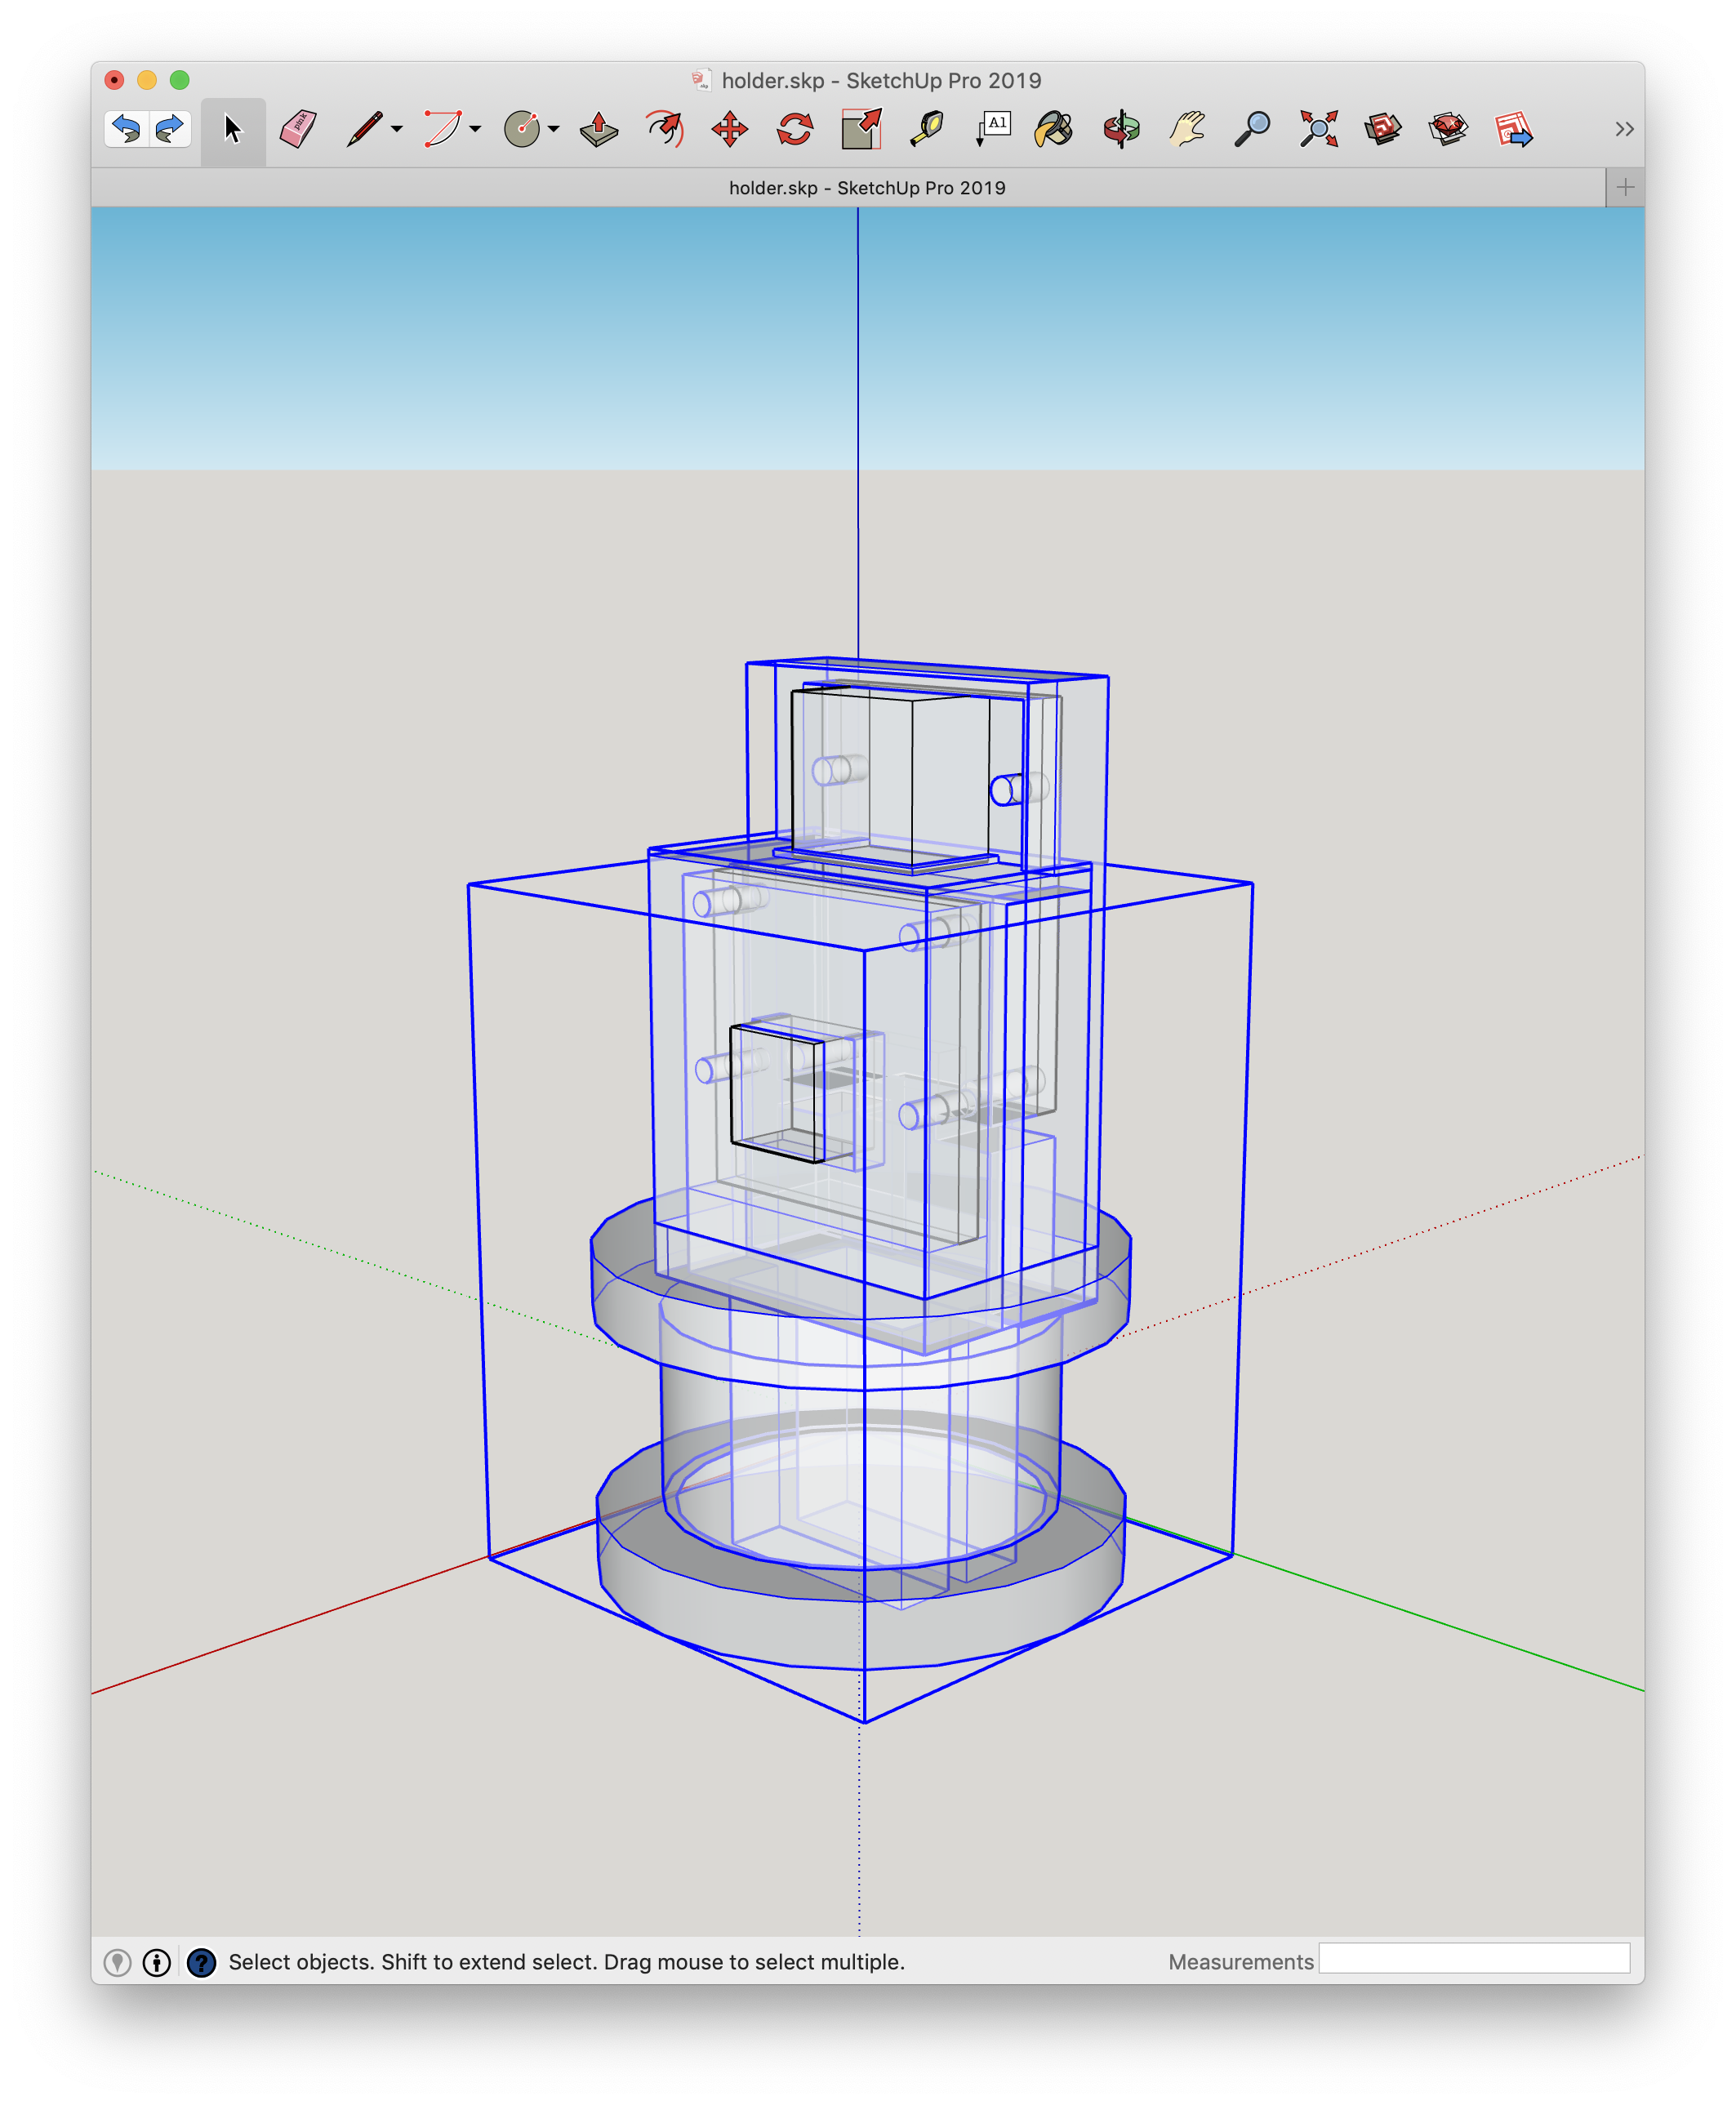This screenshot has width=1736, height=2105.
Task: Open the Instructor help question-mark icon
Action: [x=201, y=1962]
